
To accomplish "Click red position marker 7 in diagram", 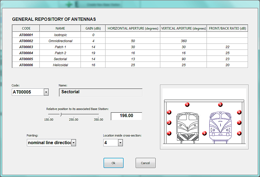I will 239,123.
